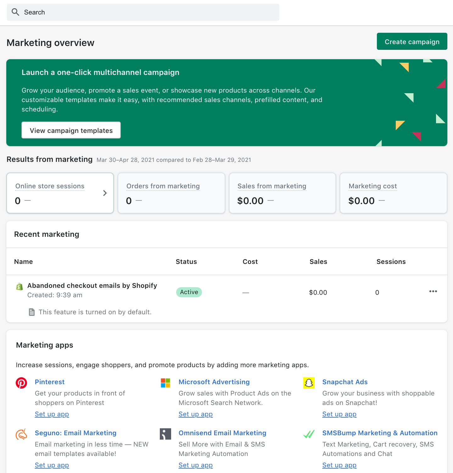The width and height of the screenshot is (453, 473).
Task: Expand Online store sessions via chevron arrow
Action: coord(105,193)
